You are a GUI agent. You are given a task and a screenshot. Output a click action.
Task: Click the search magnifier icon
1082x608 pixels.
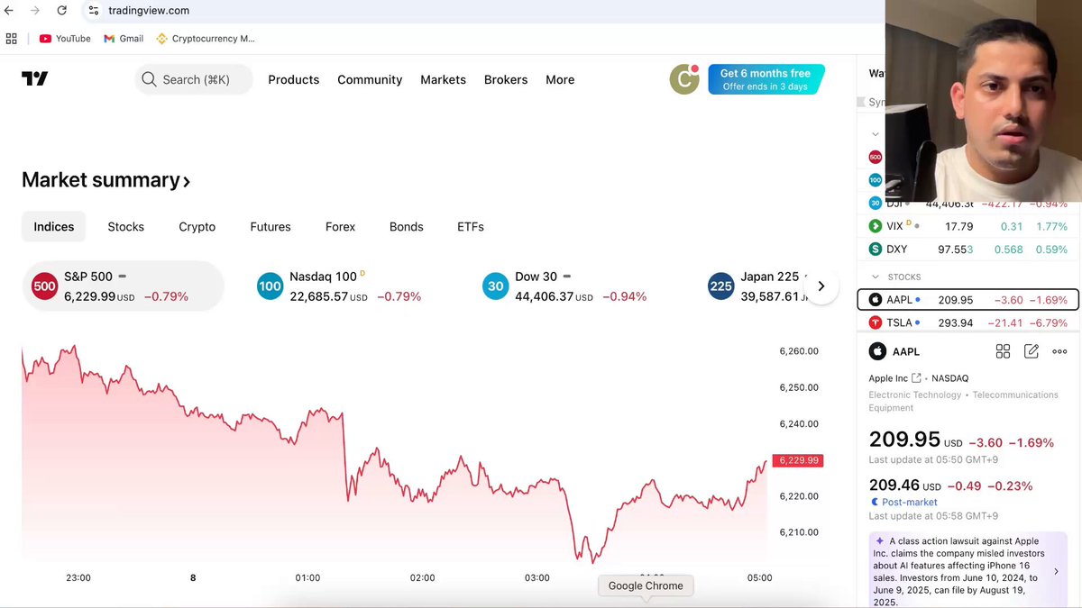149,79
